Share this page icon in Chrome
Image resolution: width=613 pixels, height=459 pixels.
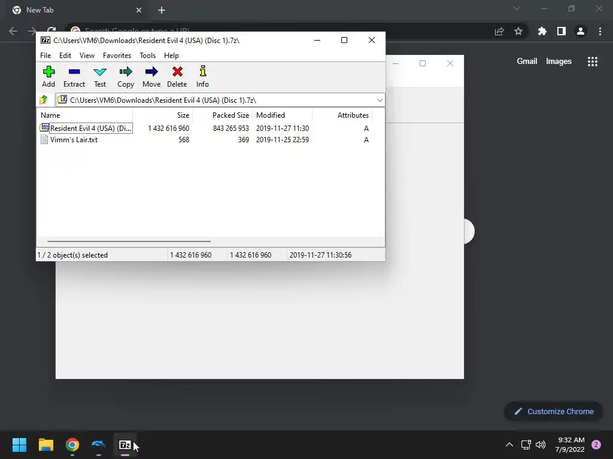tap(499, 31)
